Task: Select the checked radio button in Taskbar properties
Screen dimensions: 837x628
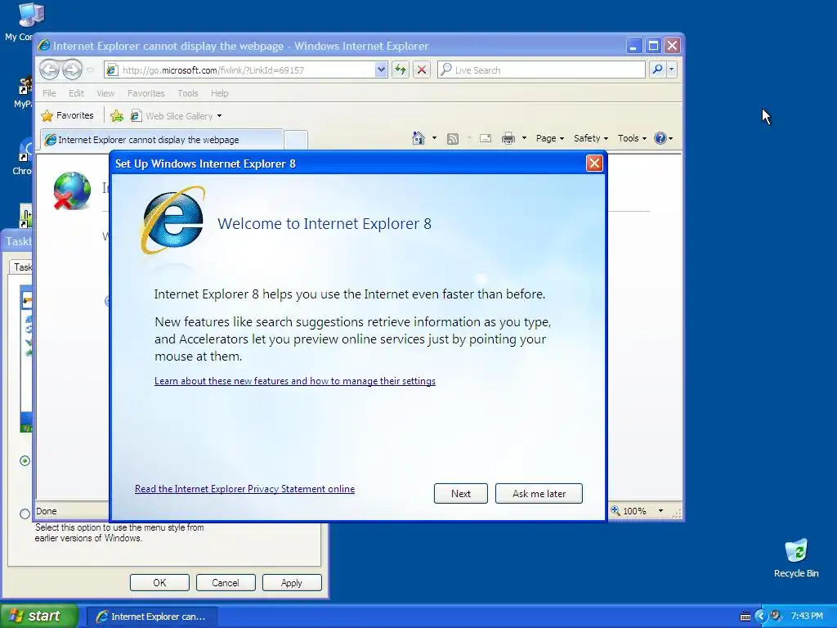Action: click(x=25, y=460)
